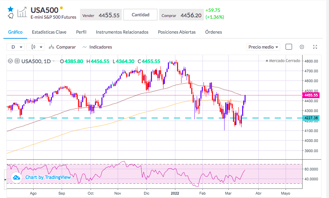This screenshot has height=198, width=329.
Task: Collapse the USA500 legend arrow
Action: click(10, 61)
